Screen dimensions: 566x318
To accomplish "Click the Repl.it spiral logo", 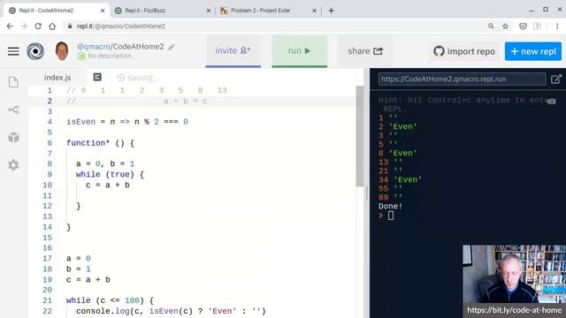I will (x=35, y=51).
